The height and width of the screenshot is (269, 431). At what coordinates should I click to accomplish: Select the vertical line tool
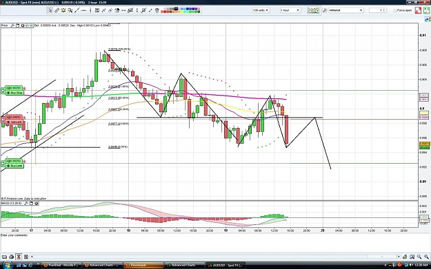90,10
